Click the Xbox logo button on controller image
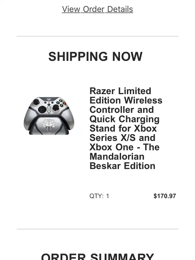Viewport: 195px width, 260px height. click(49, 99)
